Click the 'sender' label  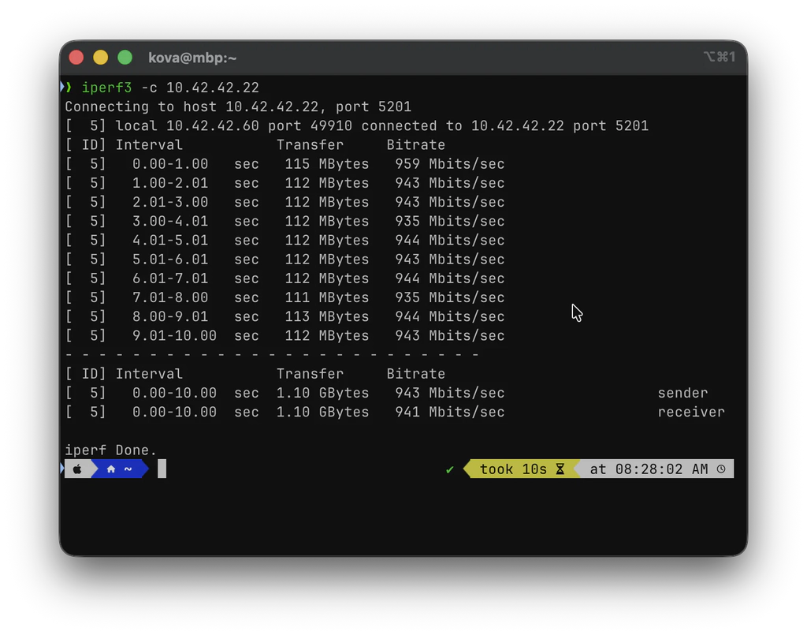682,393
